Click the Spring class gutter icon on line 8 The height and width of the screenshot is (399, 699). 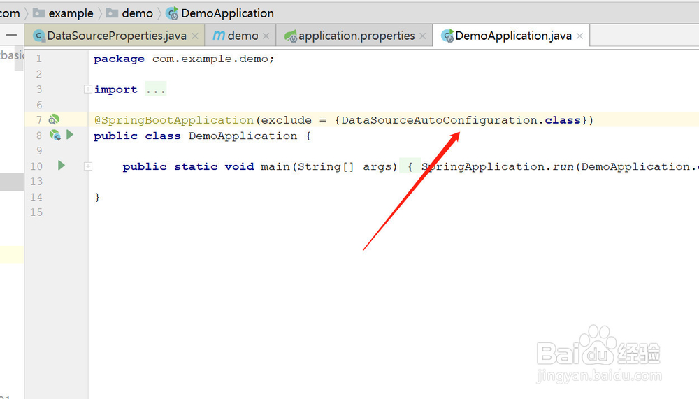(x=55, y=135)
